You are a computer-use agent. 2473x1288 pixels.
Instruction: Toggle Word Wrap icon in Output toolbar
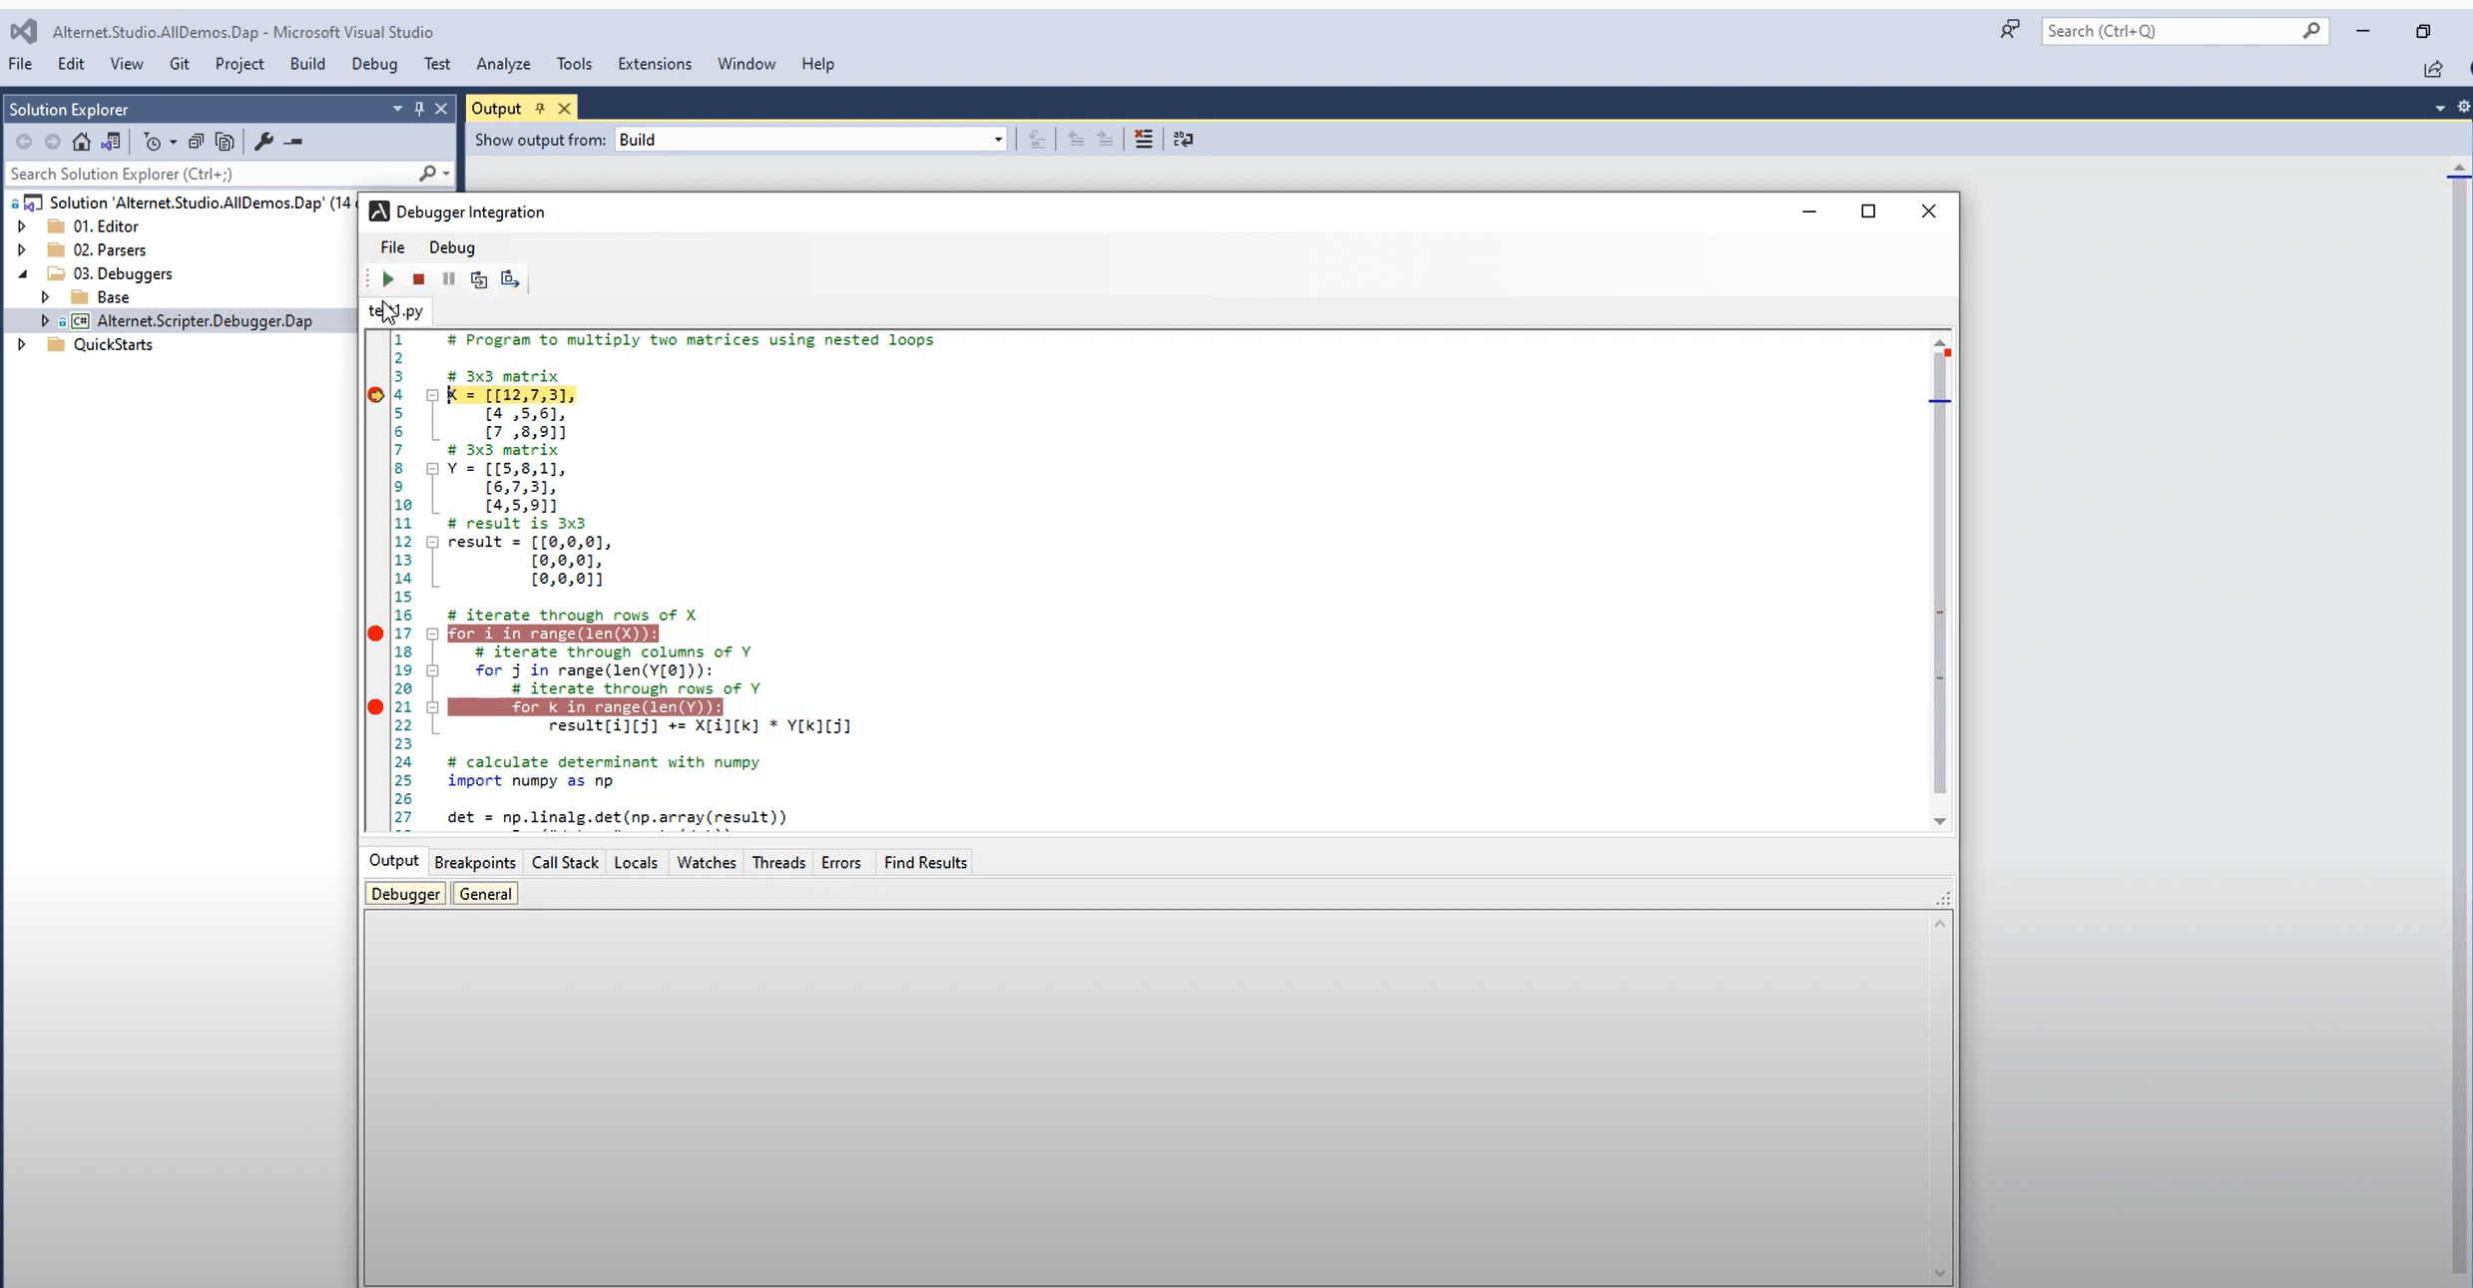tap(1183, 140)
